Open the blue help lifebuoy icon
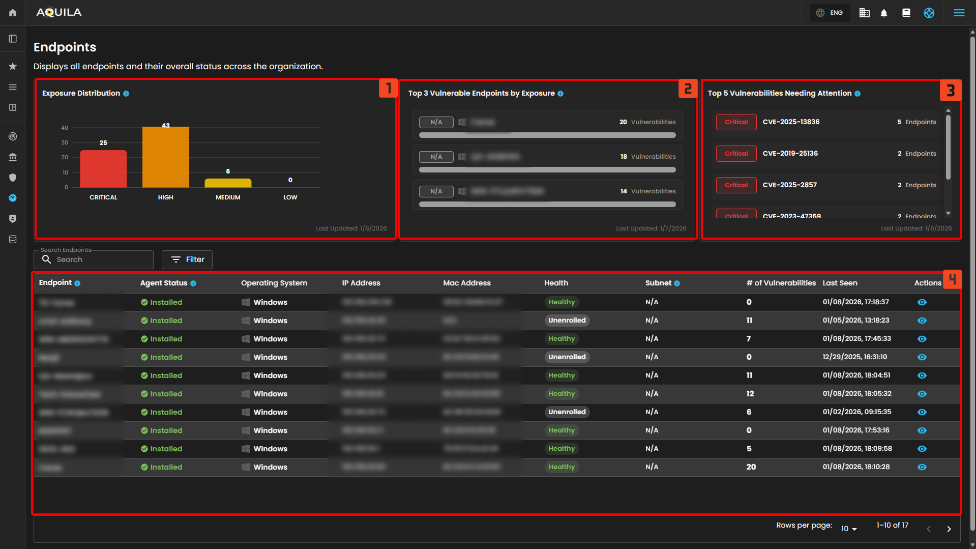976x549 pixels. pyautogui.click(x=929, y=13)
